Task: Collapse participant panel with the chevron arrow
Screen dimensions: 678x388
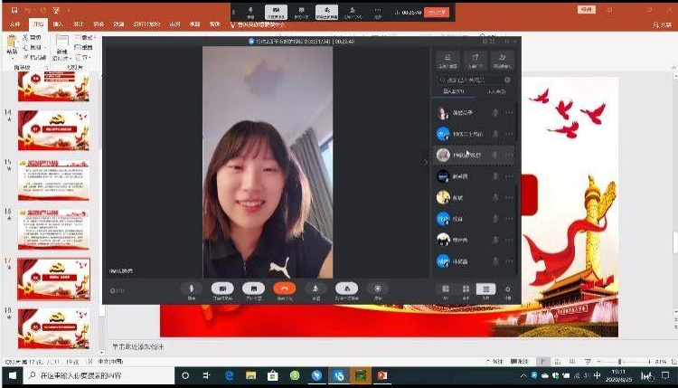Action: pyautogui.click(x=427, y=163)
